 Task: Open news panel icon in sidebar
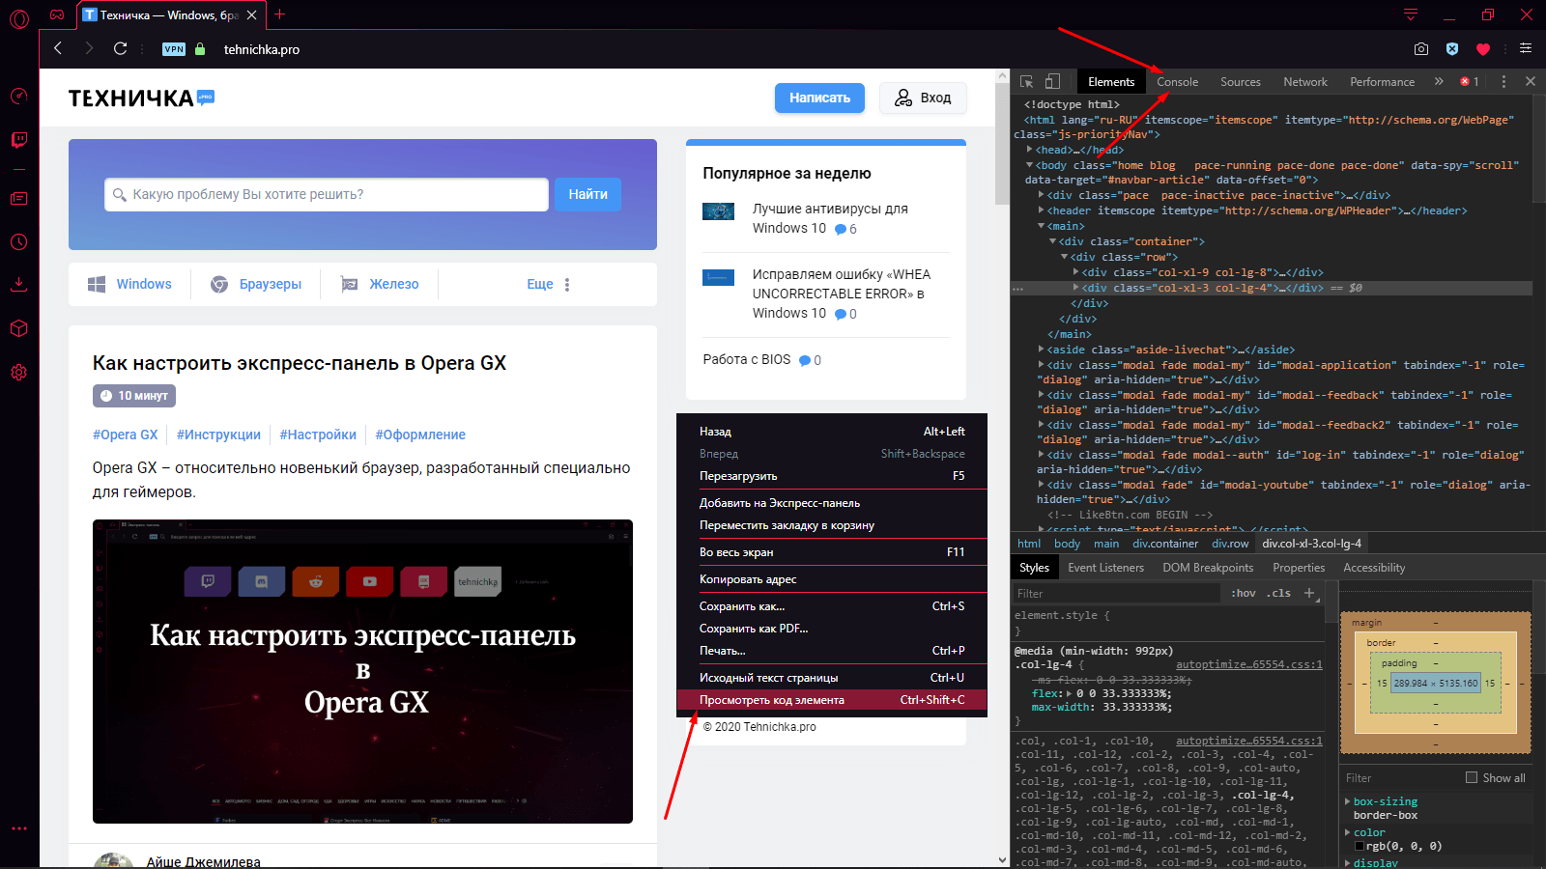pyautogui.click(x=18, y=198)
